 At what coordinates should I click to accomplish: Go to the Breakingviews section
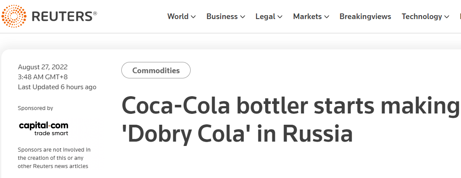tap(365, 16)
